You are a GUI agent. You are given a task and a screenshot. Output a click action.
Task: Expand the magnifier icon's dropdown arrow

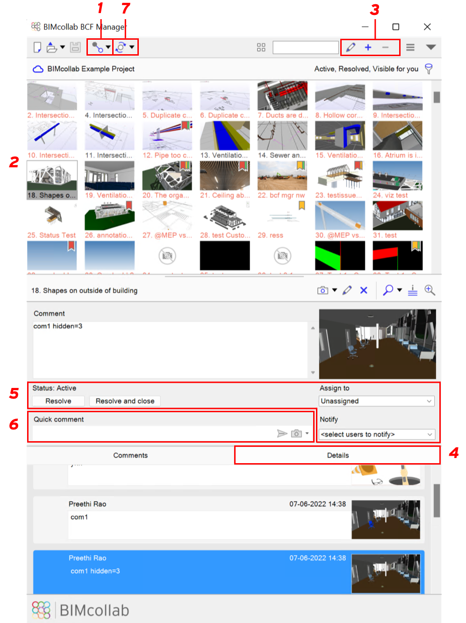click(400, 290)
